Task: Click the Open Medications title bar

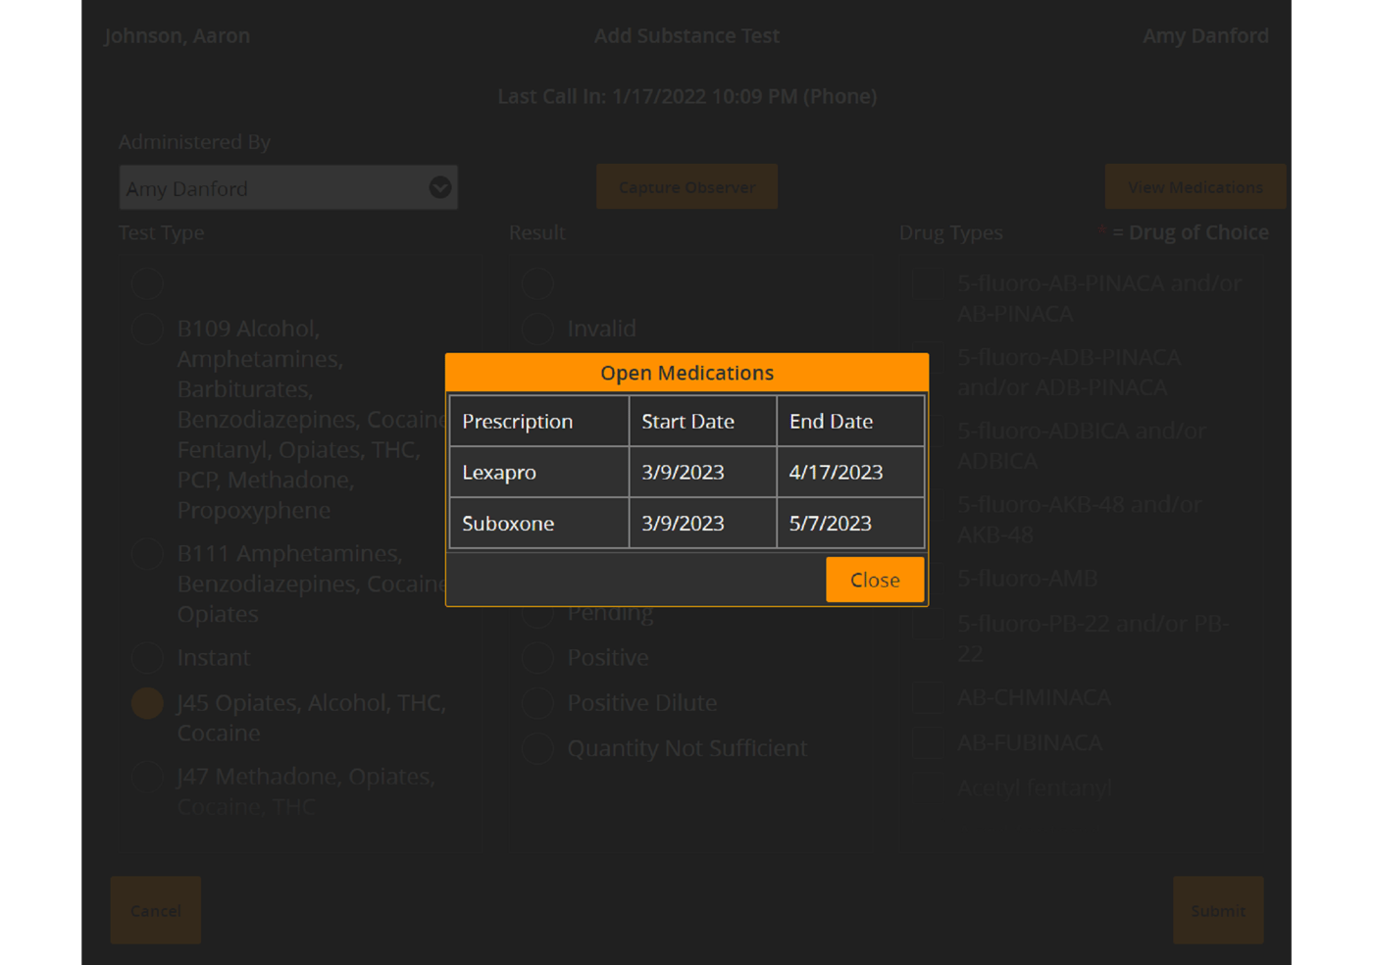Action: point(686,373)
